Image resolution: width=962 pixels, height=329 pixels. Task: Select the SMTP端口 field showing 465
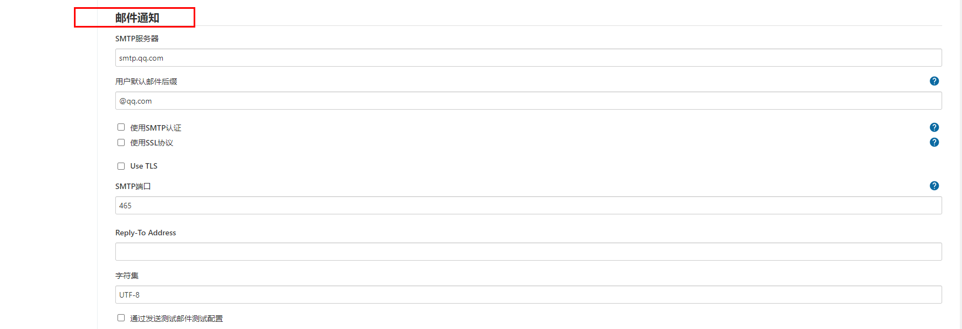(528, 206)
